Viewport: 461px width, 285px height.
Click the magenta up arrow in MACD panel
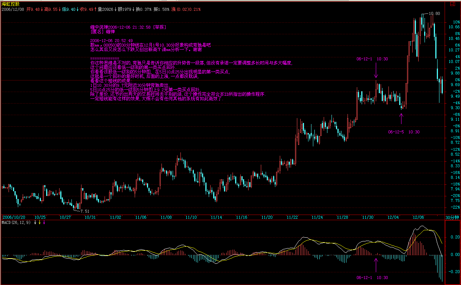coord(376,265)
